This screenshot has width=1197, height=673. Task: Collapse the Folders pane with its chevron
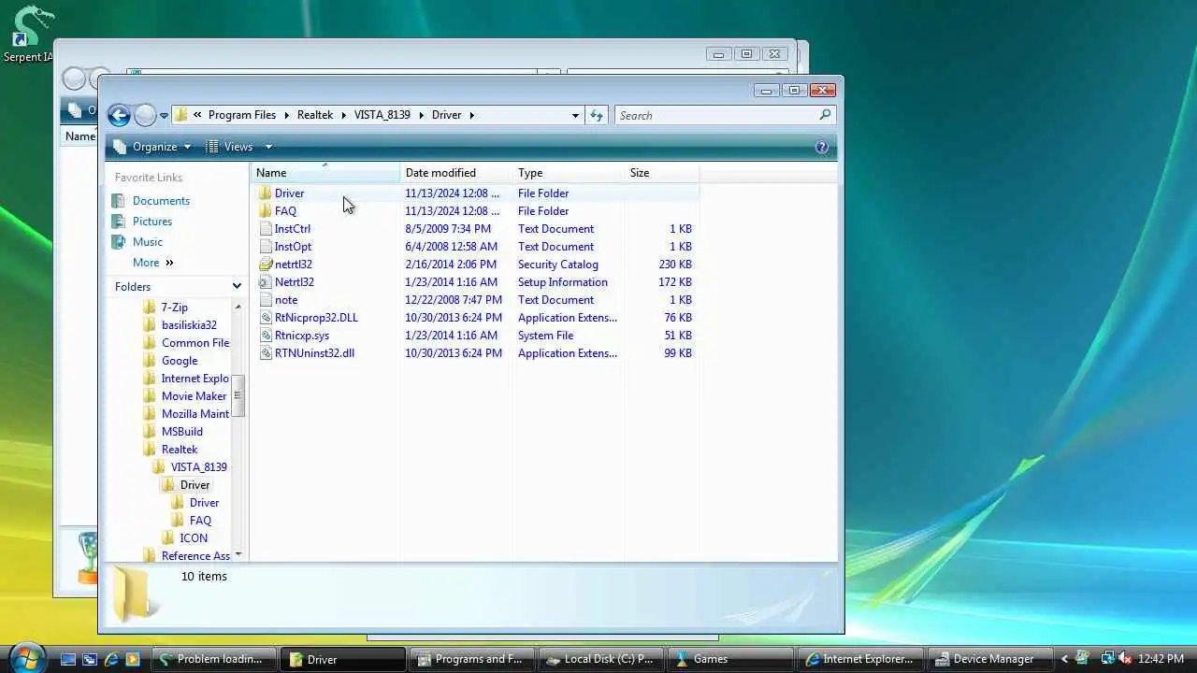(237, 287)
